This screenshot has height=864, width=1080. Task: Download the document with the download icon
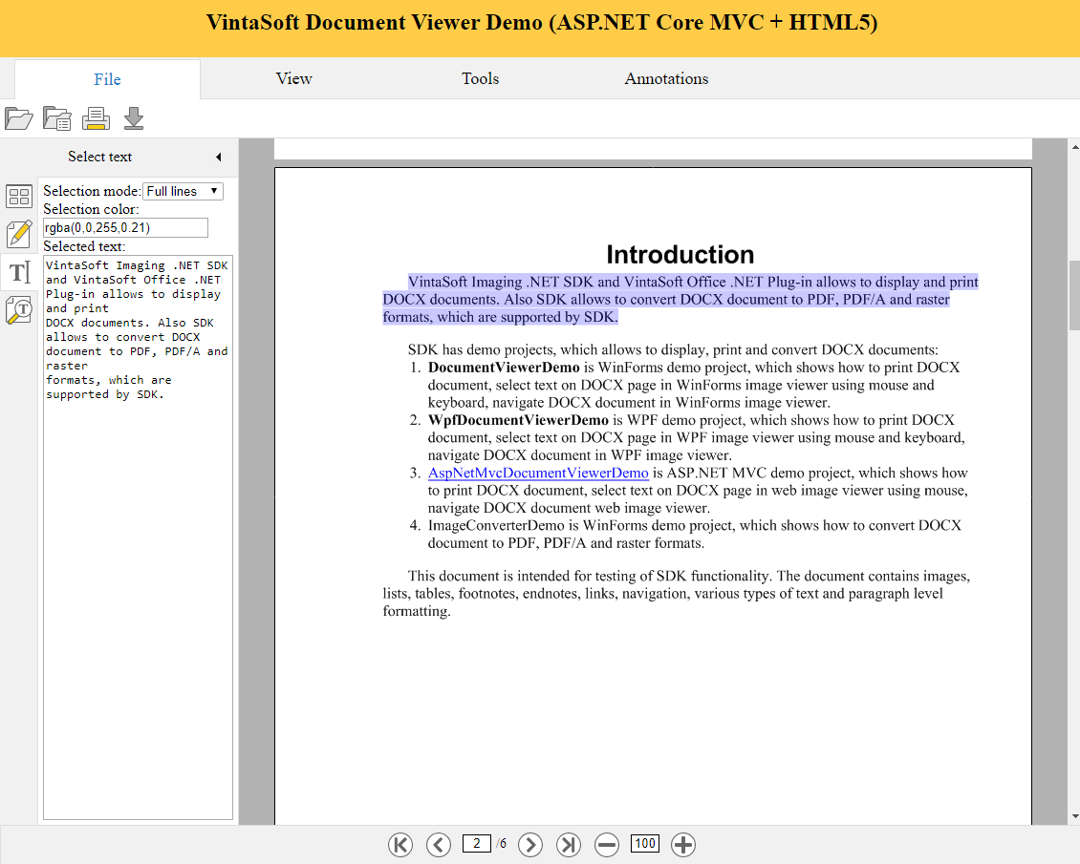click(134, 118)
